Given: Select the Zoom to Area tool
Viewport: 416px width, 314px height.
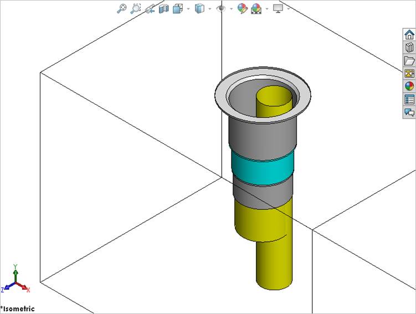Looking at the screenshot, I should click(136, 8).
